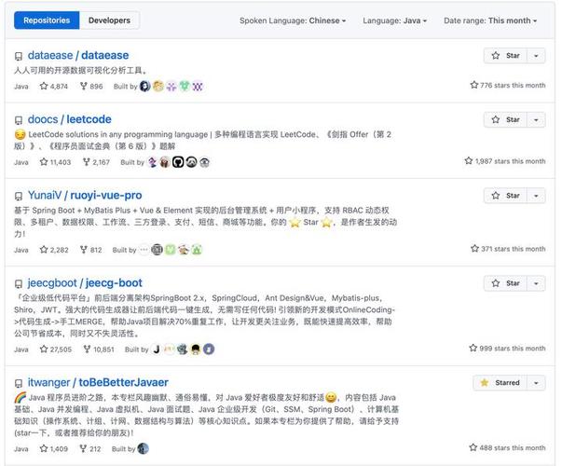Click repository icon beside itwanger title
The height and width of the screenshot is (466, 562).
tap(19, 384)
